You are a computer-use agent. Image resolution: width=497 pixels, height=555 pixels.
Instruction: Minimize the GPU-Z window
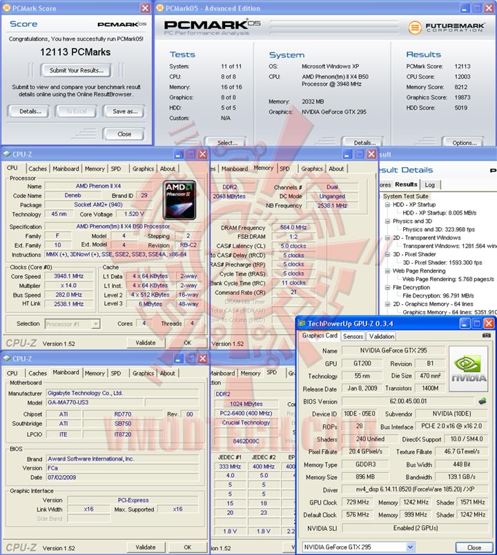465,323
